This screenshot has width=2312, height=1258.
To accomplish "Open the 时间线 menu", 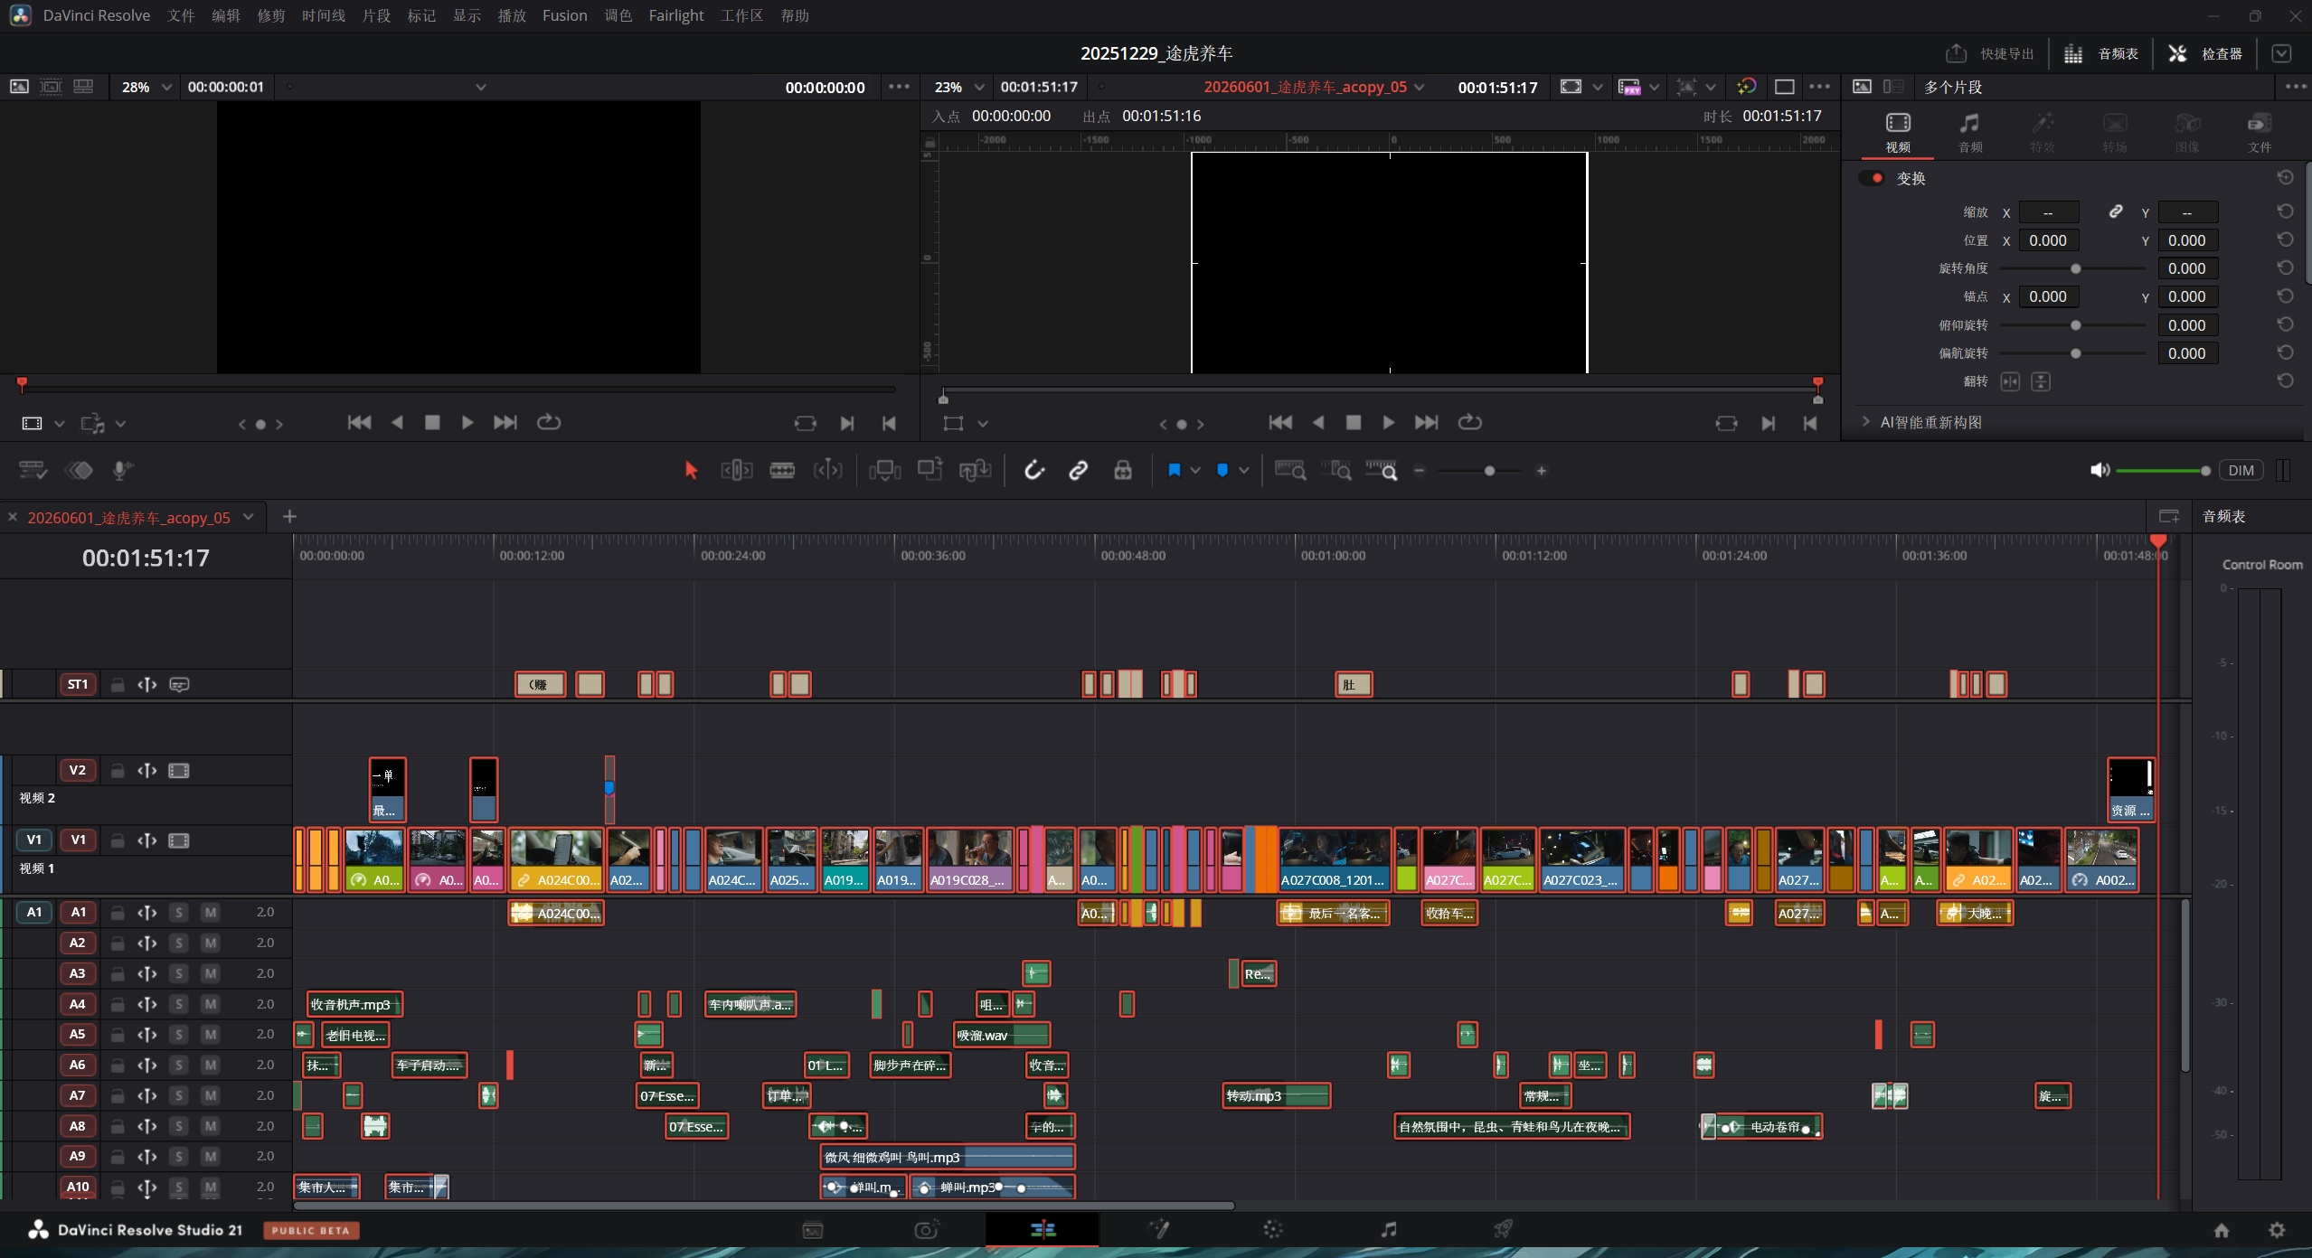I will 324,15.
